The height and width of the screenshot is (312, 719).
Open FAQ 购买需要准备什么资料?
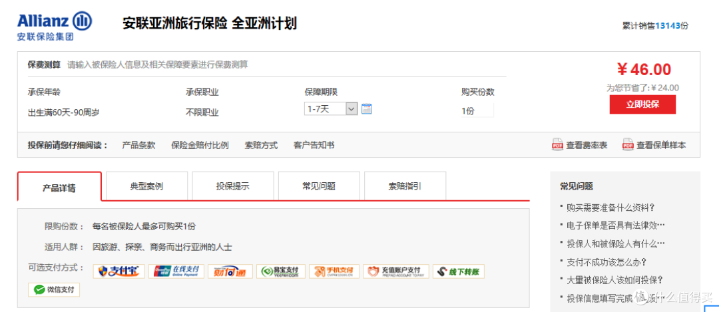(x=610, y=208)
